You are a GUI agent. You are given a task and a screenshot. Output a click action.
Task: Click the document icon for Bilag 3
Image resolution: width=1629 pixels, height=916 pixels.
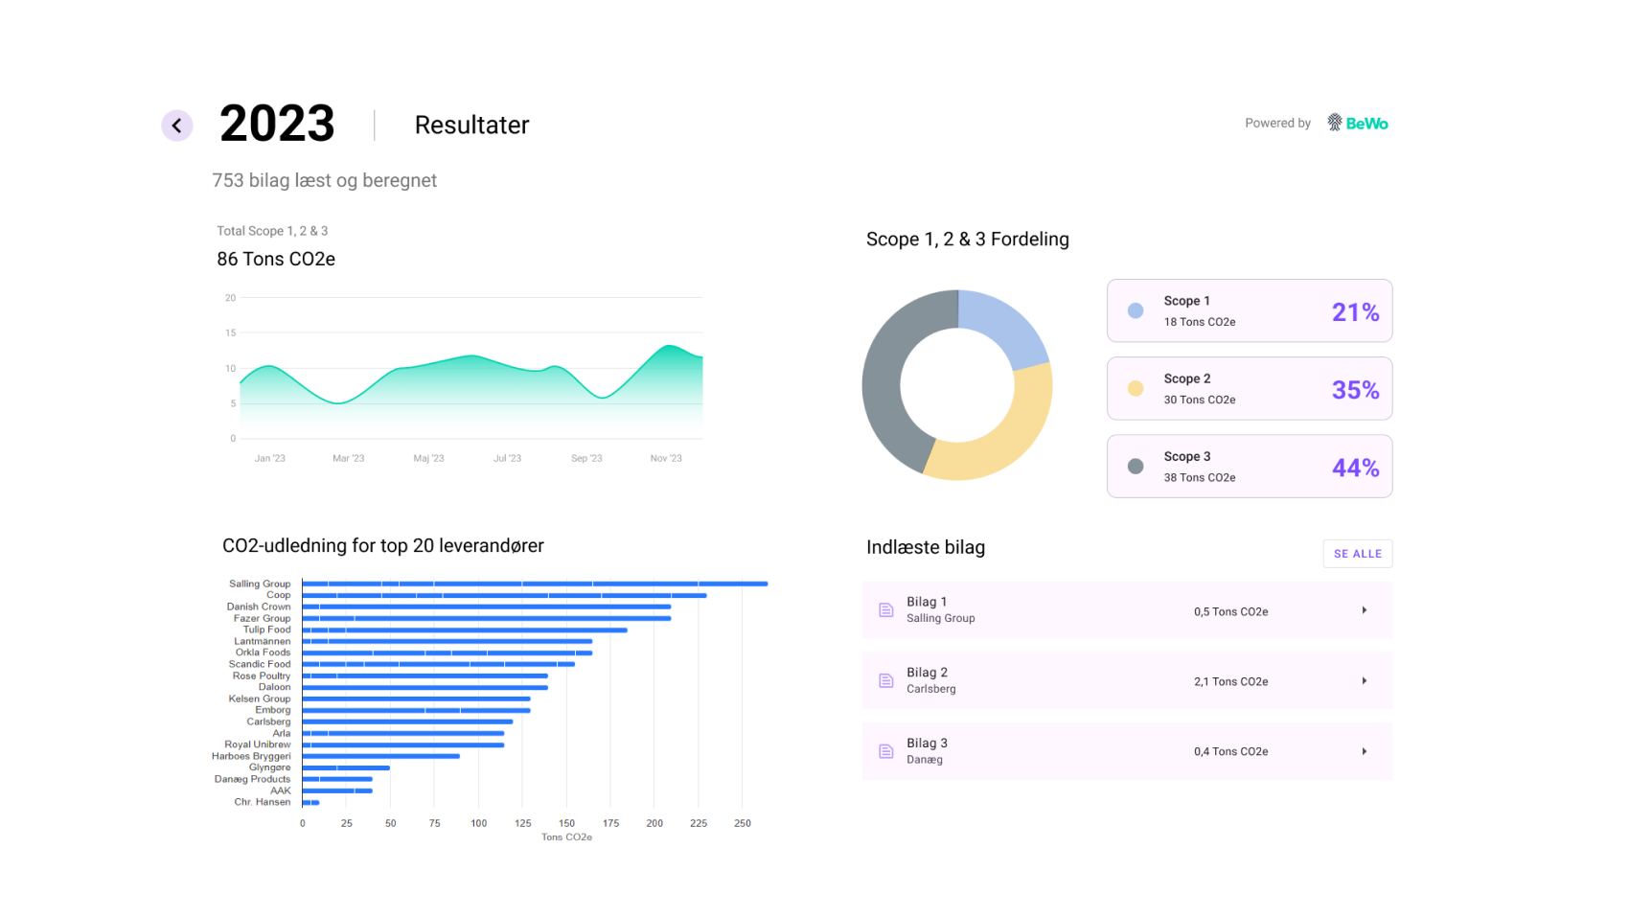point(886,751)
